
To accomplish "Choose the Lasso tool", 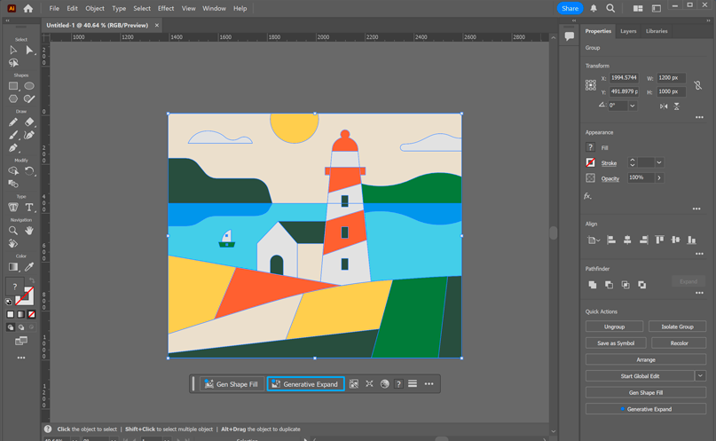I will tap(13, 63).
